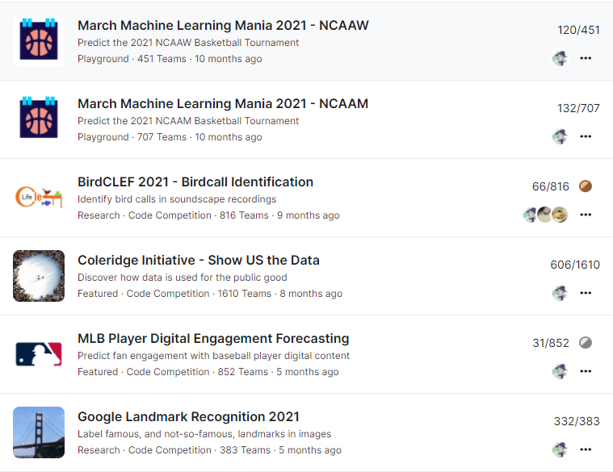Open more options for MLB Player Forecasting
This screenshot has width=613, height=472.
[586, 371]
